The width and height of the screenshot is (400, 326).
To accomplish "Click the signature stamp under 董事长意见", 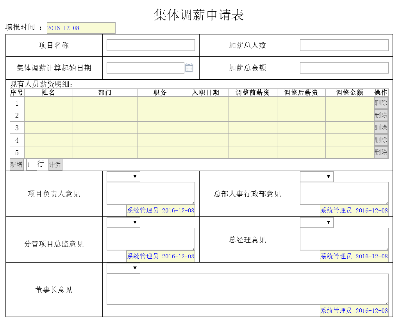I will tap(354, 311).
